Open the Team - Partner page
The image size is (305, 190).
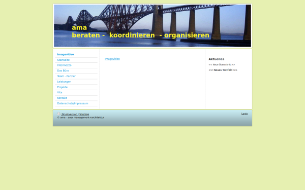76,76
